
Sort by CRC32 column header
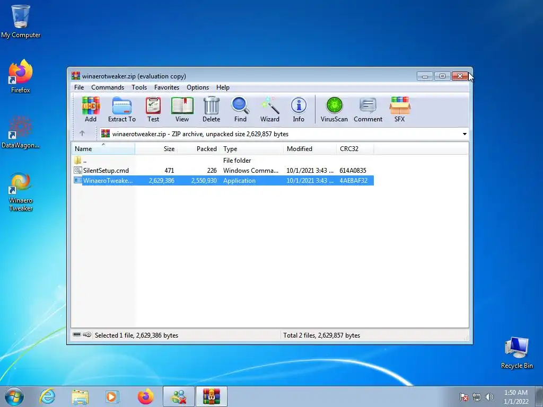[355, 149]
